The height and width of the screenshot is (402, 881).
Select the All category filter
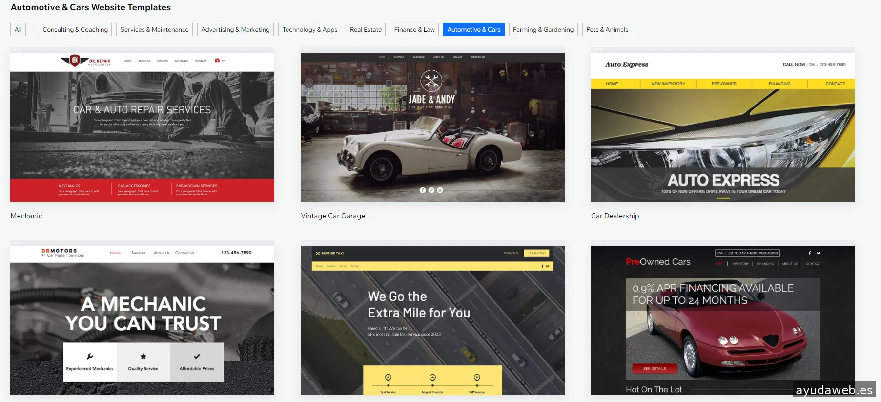point(18,30)
